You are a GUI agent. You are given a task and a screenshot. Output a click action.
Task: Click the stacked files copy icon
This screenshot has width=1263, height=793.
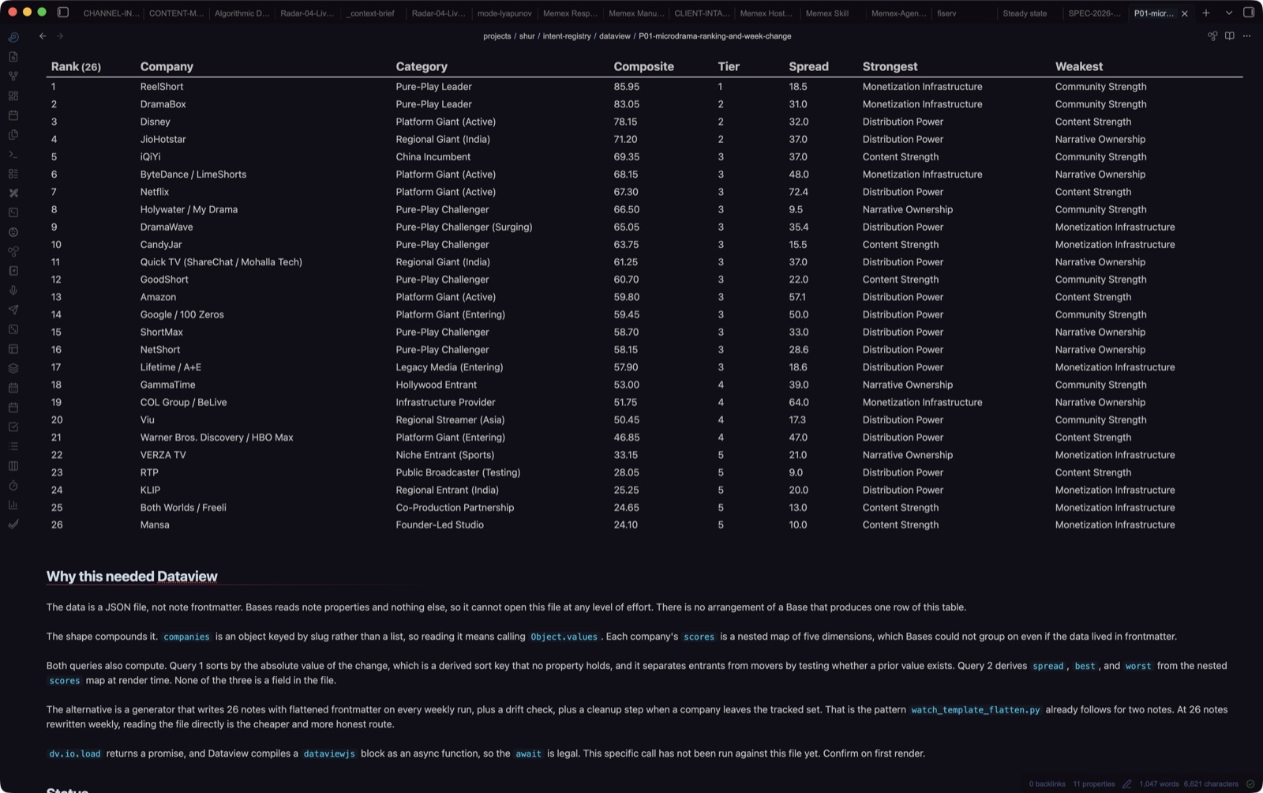click(13, 134)
